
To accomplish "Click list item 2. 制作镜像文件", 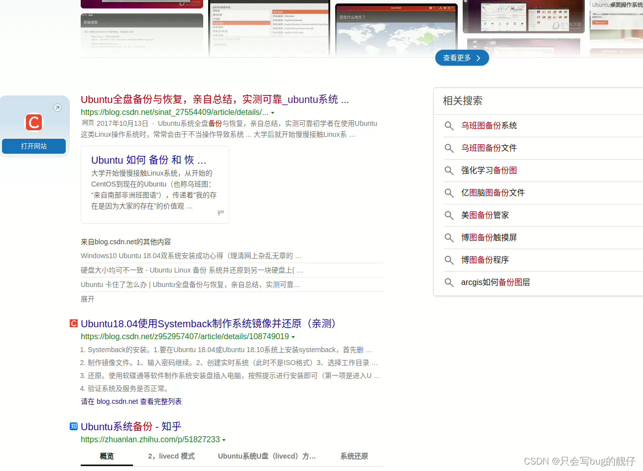I will (229, 363).
